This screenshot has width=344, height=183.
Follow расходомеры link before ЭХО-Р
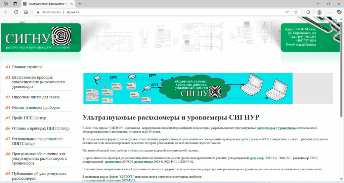tap(143, 162)
